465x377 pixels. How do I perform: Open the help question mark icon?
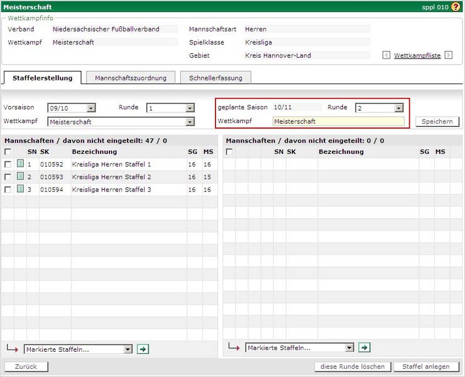click(x=456, y=6)
